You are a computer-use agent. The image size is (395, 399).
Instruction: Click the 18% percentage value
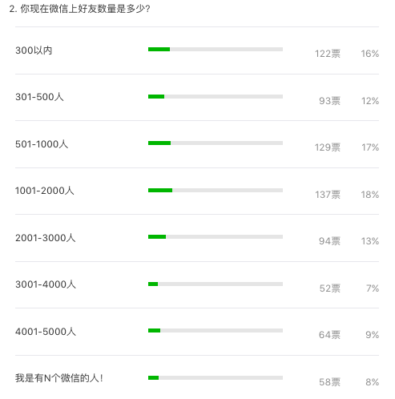click(370, 195)
